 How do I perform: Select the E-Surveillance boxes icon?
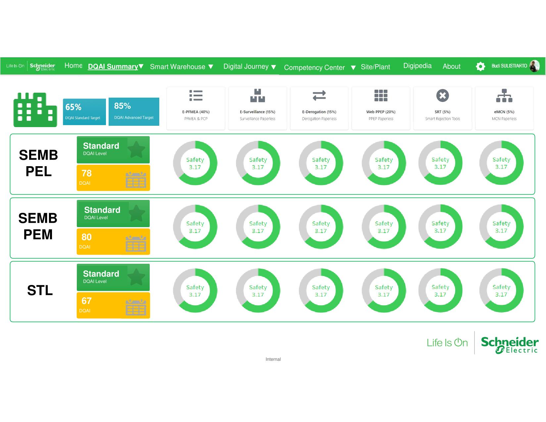tap(257, 95)
